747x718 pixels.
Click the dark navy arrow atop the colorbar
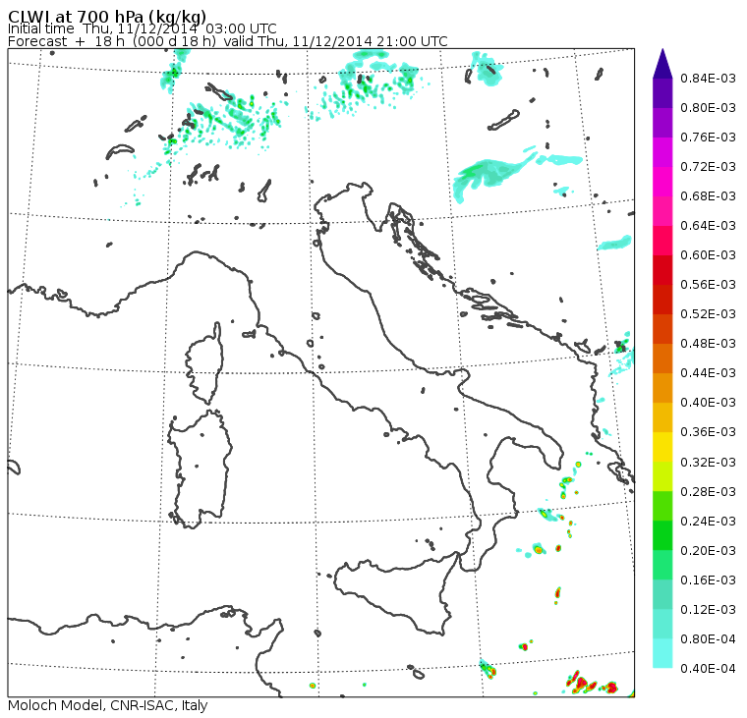tap(662, 64)
